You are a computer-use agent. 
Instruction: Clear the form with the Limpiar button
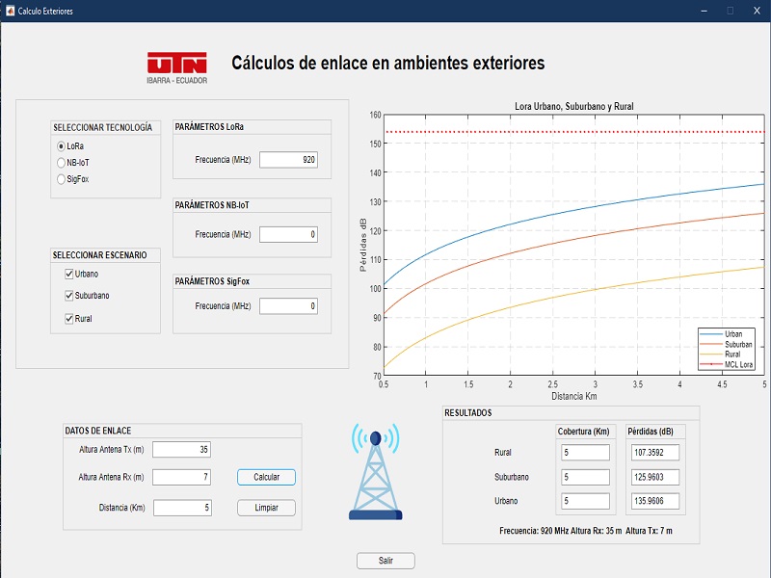point(267,508)
